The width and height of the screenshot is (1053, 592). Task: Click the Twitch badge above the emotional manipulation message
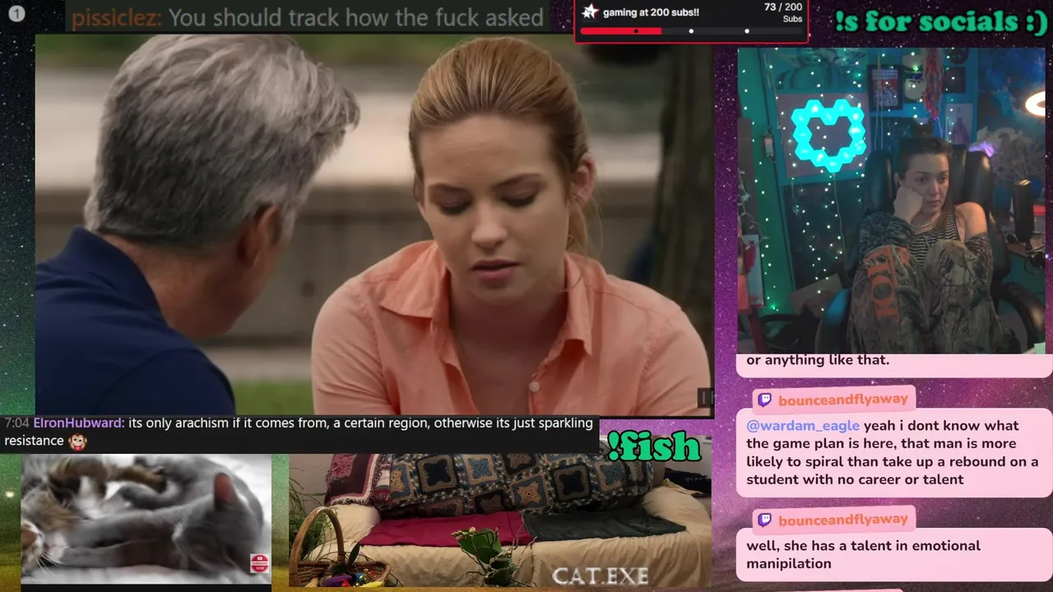click(x=765, y=520)
